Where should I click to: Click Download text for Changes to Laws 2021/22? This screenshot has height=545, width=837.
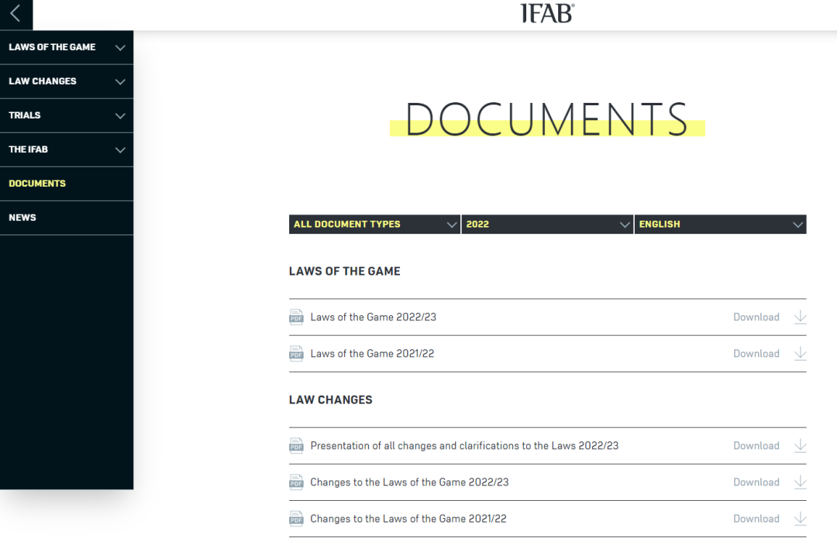[756, 519]
